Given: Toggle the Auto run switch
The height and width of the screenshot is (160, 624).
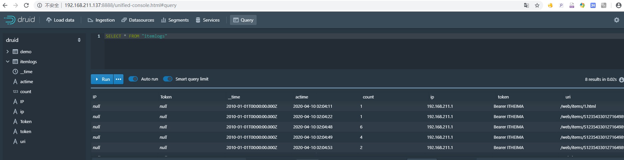Looking at the screenshot, I should tap(133, 79).
